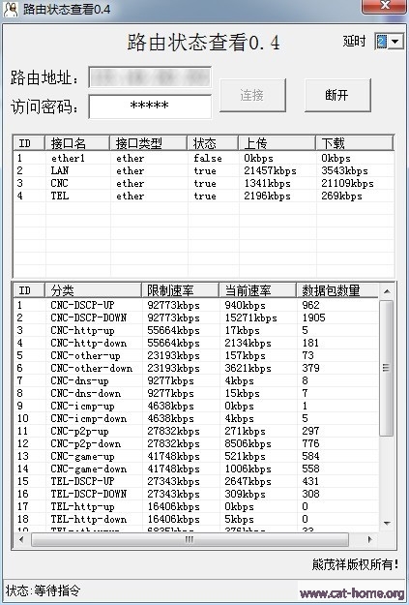409x605 pixels.
Task: Select the CNC-http-up row
Action: (196, 331)
